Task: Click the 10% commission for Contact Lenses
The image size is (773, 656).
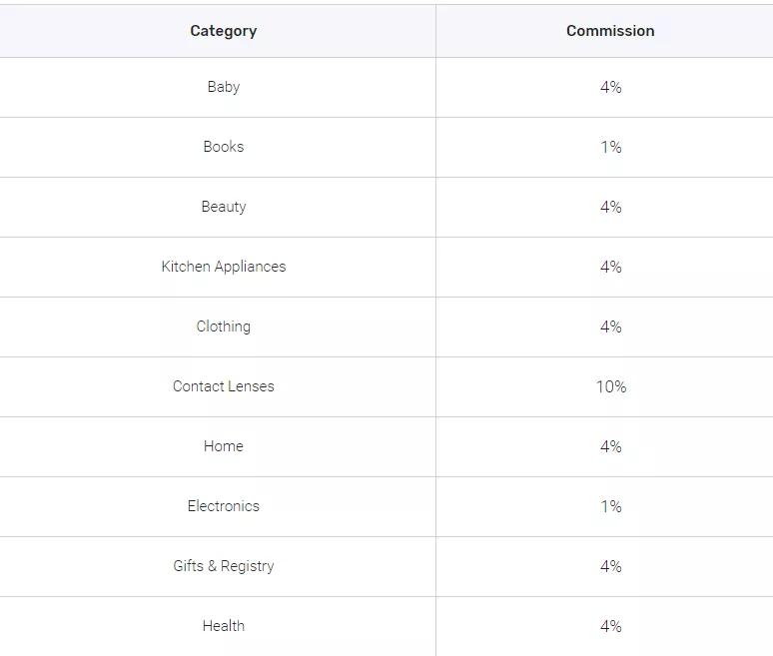Action: pyautogui.click(x=611, y=386)
